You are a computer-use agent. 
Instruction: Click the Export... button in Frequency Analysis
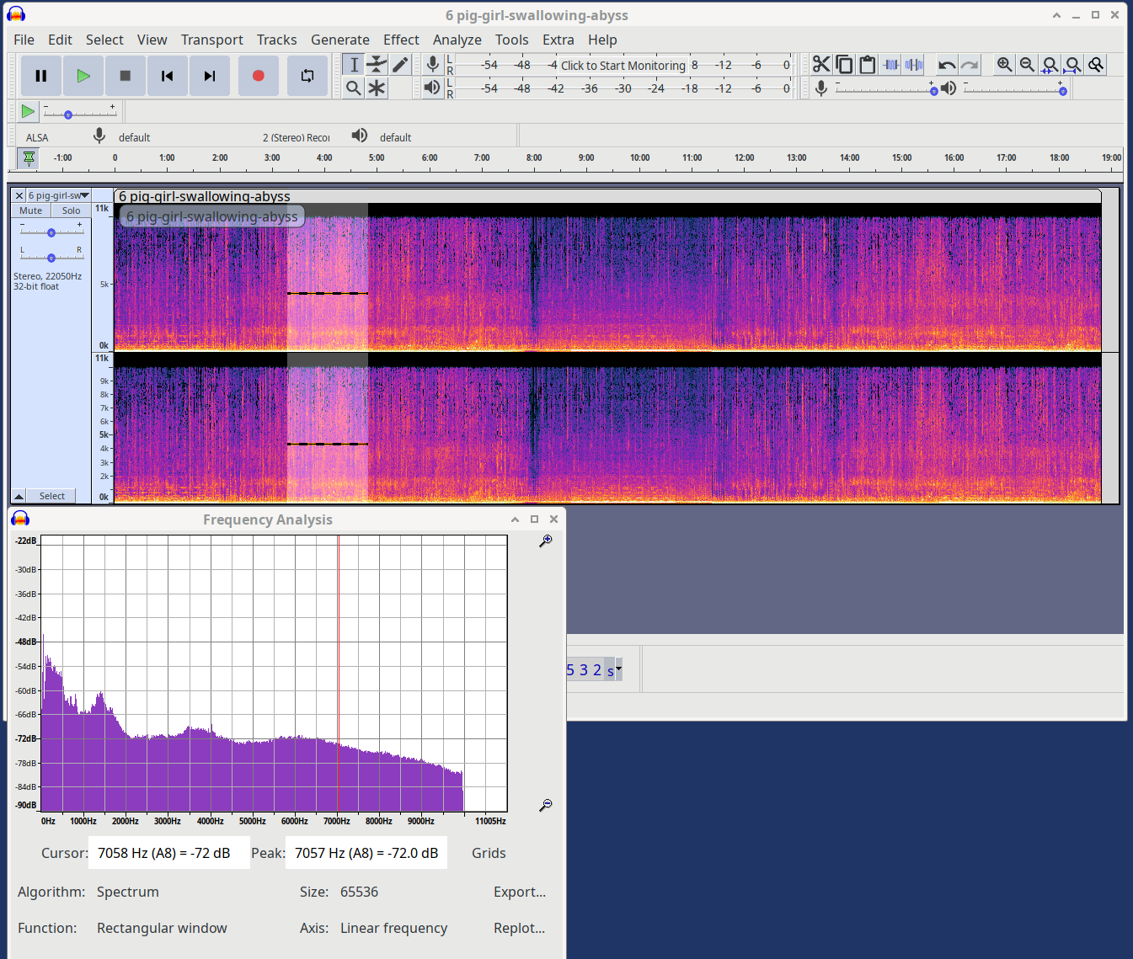click(519, 892)
